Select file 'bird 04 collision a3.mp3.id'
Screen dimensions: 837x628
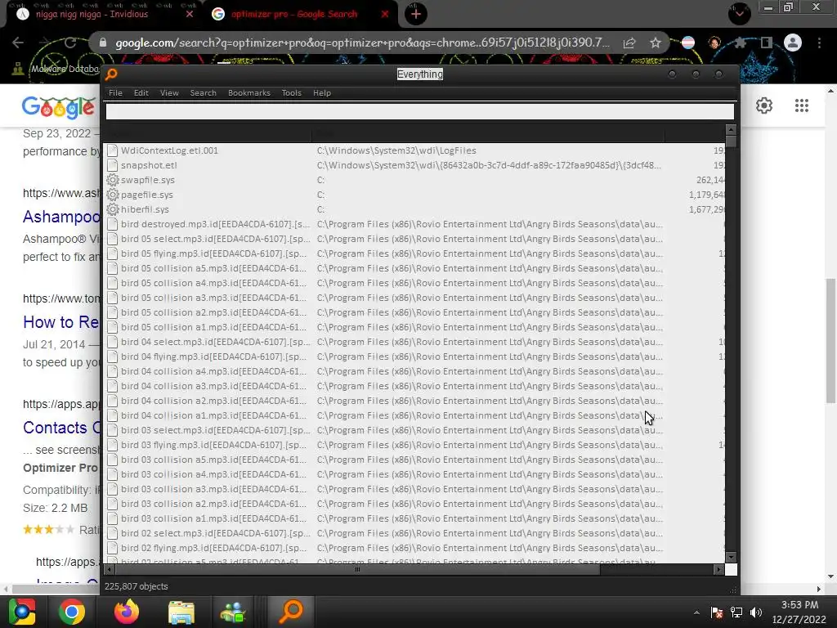pos(214,386)
